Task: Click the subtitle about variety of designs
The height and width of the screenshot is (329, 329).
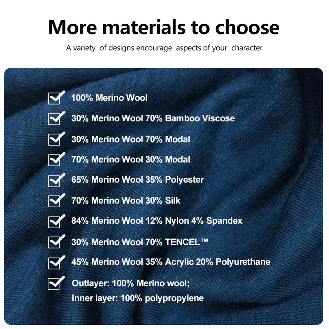Action: 164,48
